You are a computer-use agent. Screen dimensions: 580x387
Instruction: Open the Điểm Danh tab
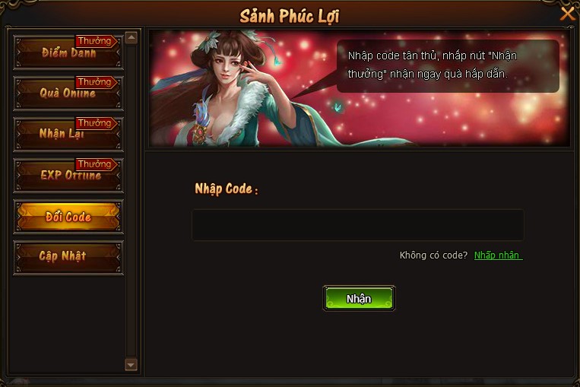[x=68, y=52]
